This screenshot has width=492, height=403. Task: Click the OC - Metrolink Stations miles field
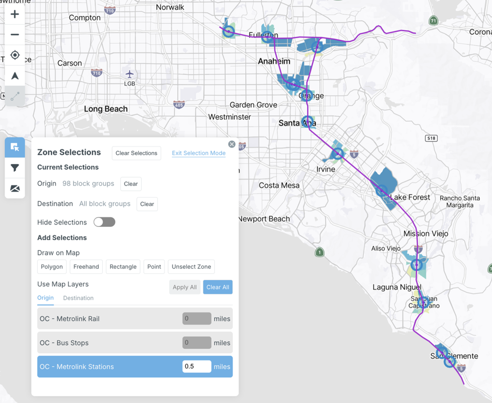[196, 367]
